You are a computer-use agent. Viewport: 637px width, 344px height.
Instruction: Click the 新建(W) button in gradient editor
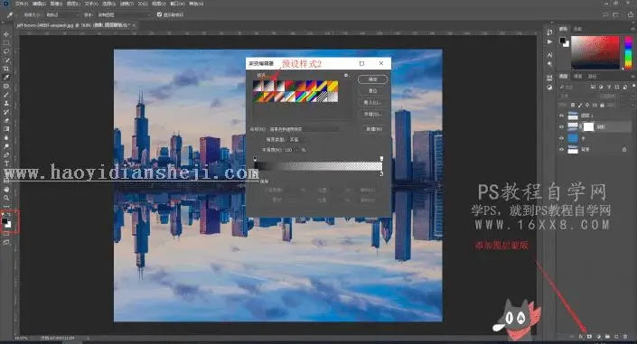click(374, 129)
